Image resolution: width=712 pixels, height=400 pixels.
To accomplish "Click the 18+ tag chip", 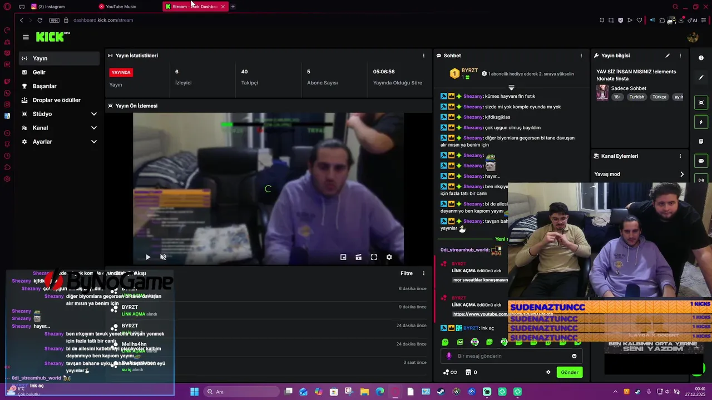I will click(617, 97).
